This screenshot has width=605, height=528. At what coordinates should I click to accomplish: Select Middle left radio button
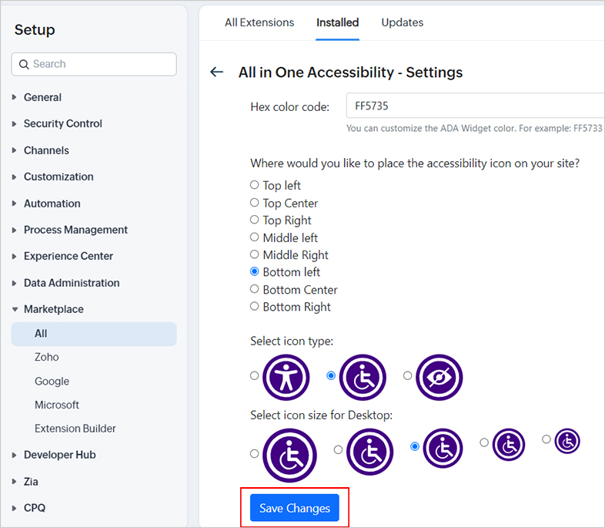tap(254, 237)
